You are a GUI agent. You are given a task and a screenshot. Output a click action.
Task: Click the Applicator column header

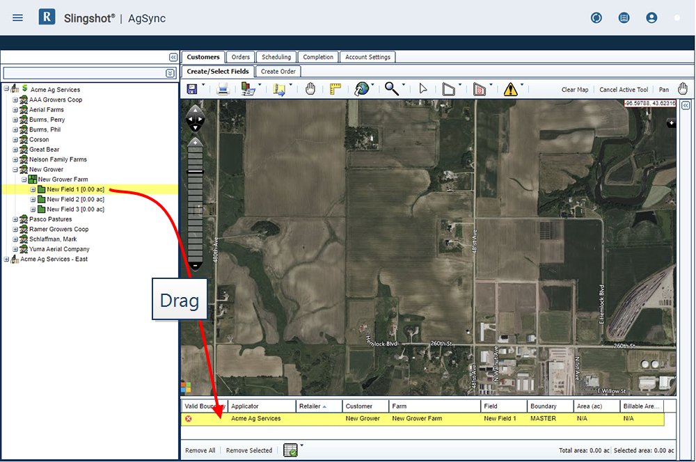click(262, 406)
